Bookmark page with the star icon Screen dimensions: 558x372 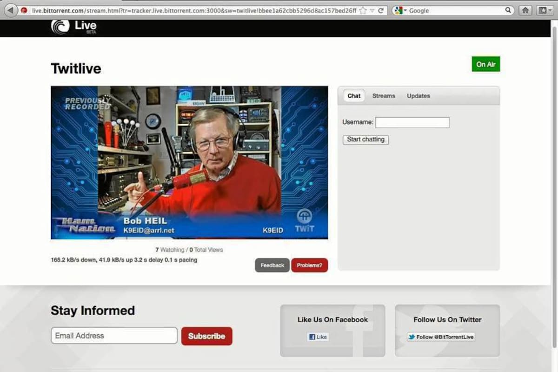coord(363,10)
